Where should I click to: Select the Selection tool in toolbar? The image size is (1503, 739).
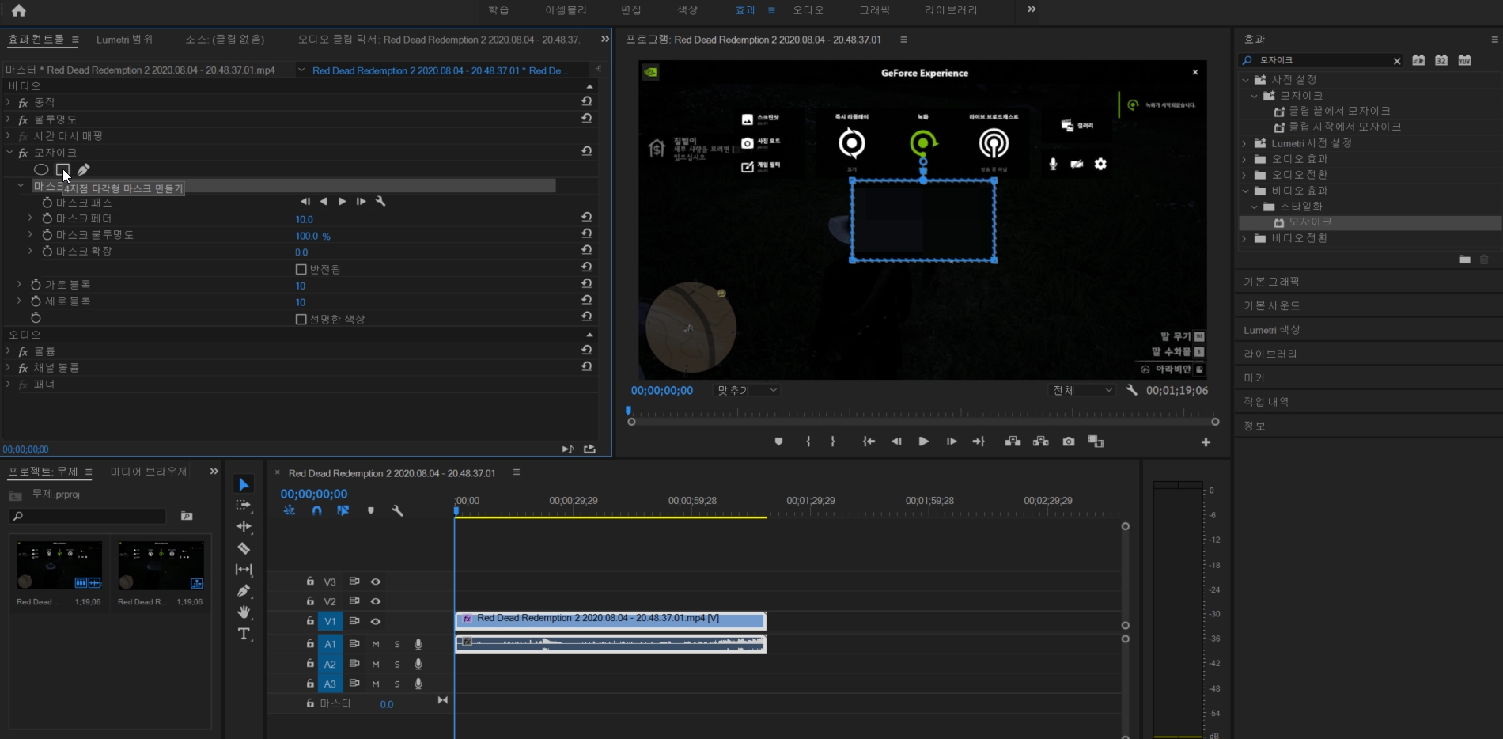[244, 484]
